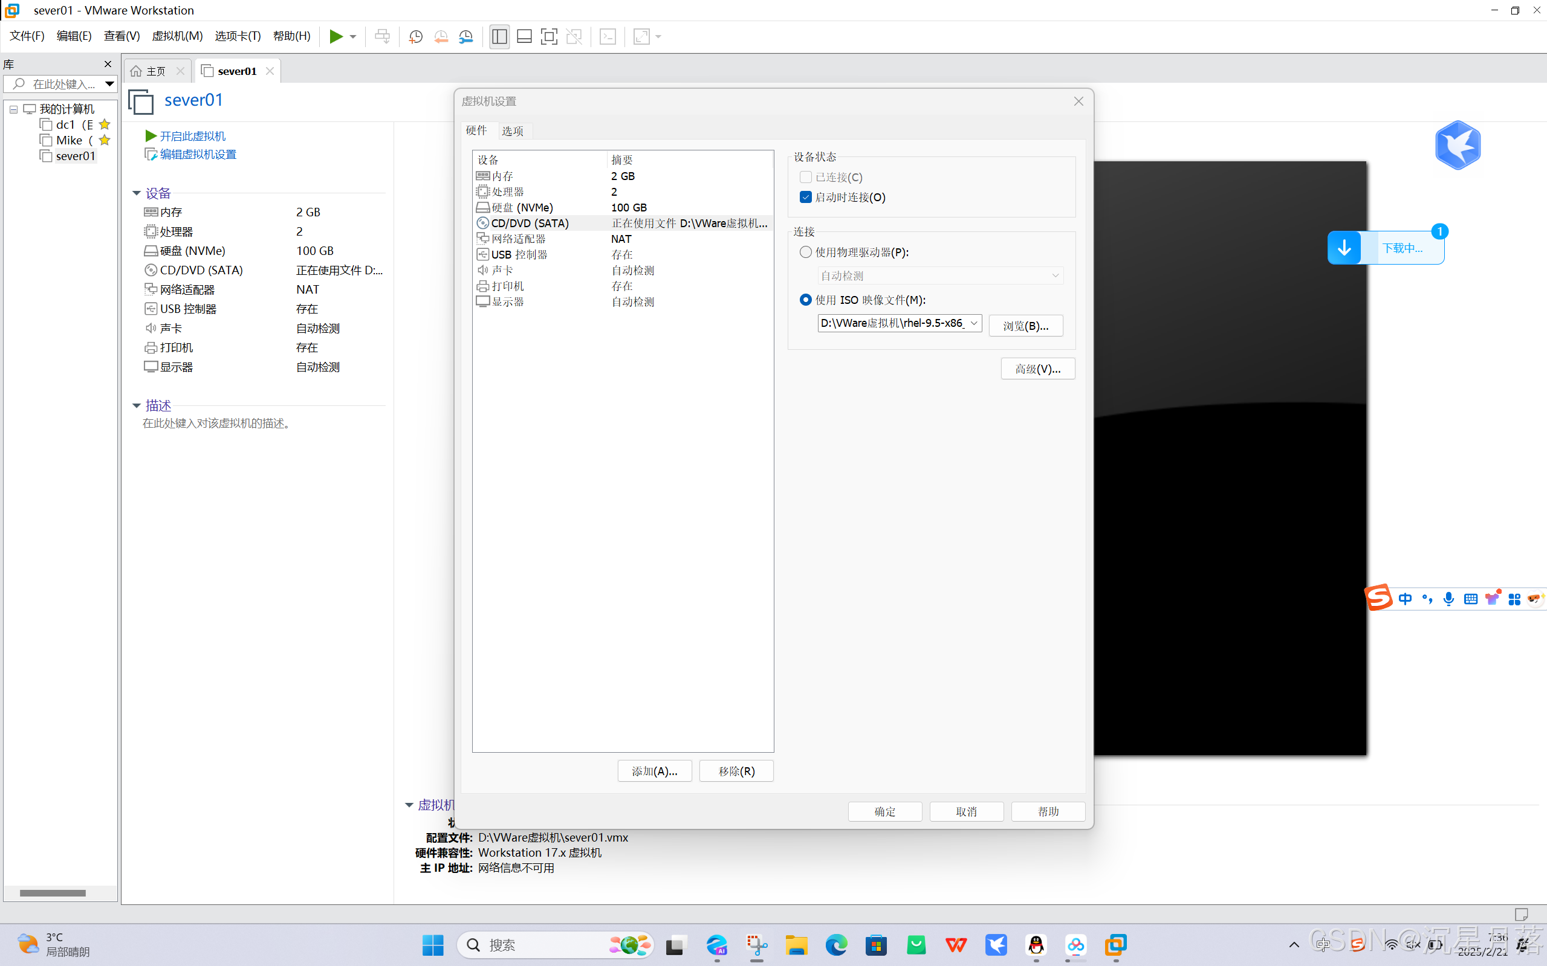Enter full screen mode icon
The height and width of the screenshot is (966, 1547).
[548, 36]
